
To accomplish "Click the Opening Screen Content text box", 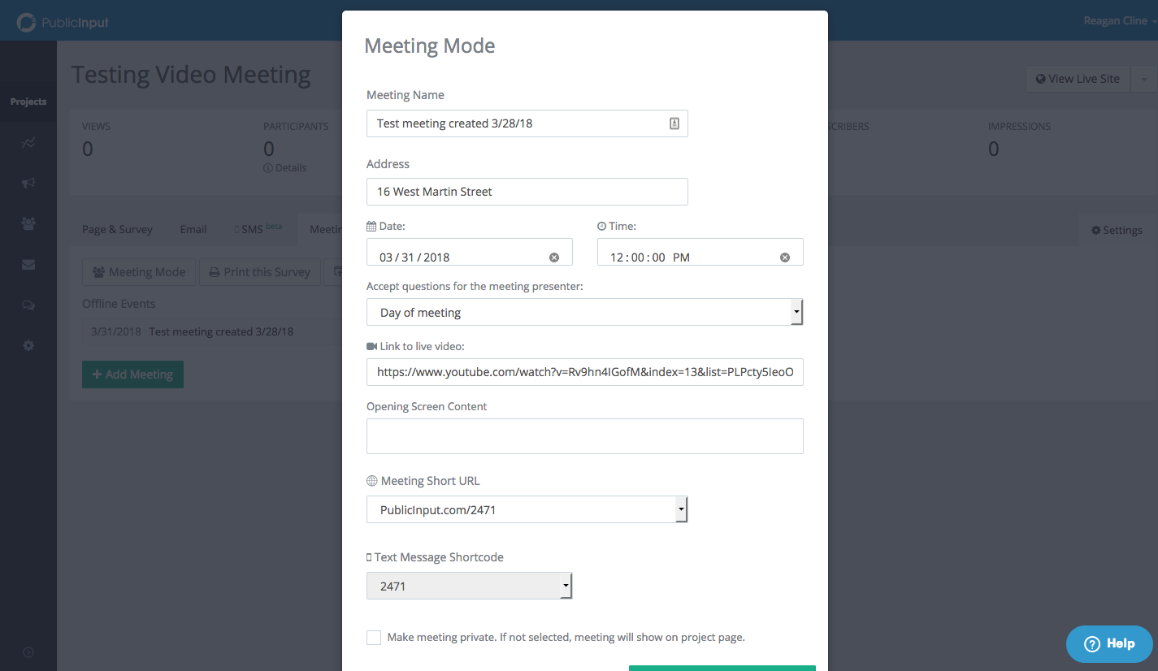I will [x=584, y=436].
